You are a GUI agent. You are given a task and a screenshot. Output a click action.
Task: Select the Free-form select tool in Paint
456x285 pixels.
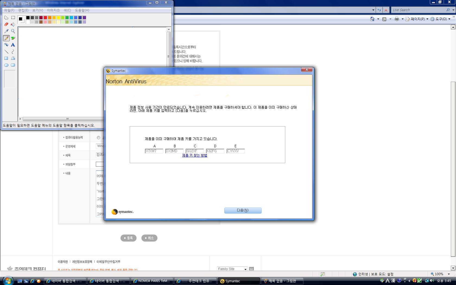(x=6, y=18)
